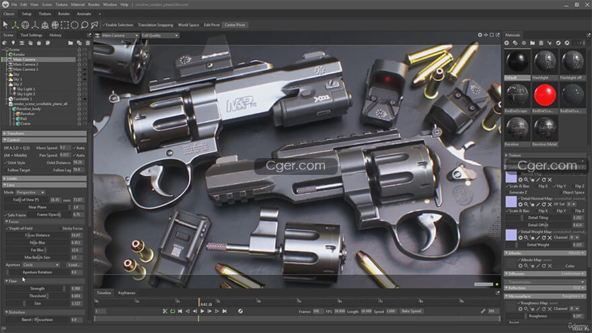Click the aperture Load button

pyautogui.click(x=74, y=264)
